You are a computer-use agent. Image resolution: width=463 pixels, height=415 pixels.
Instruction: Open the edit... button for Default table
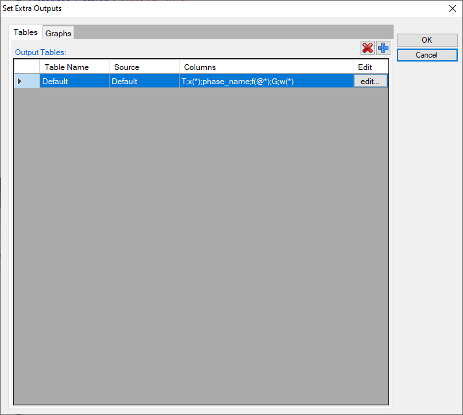[370, 81]
